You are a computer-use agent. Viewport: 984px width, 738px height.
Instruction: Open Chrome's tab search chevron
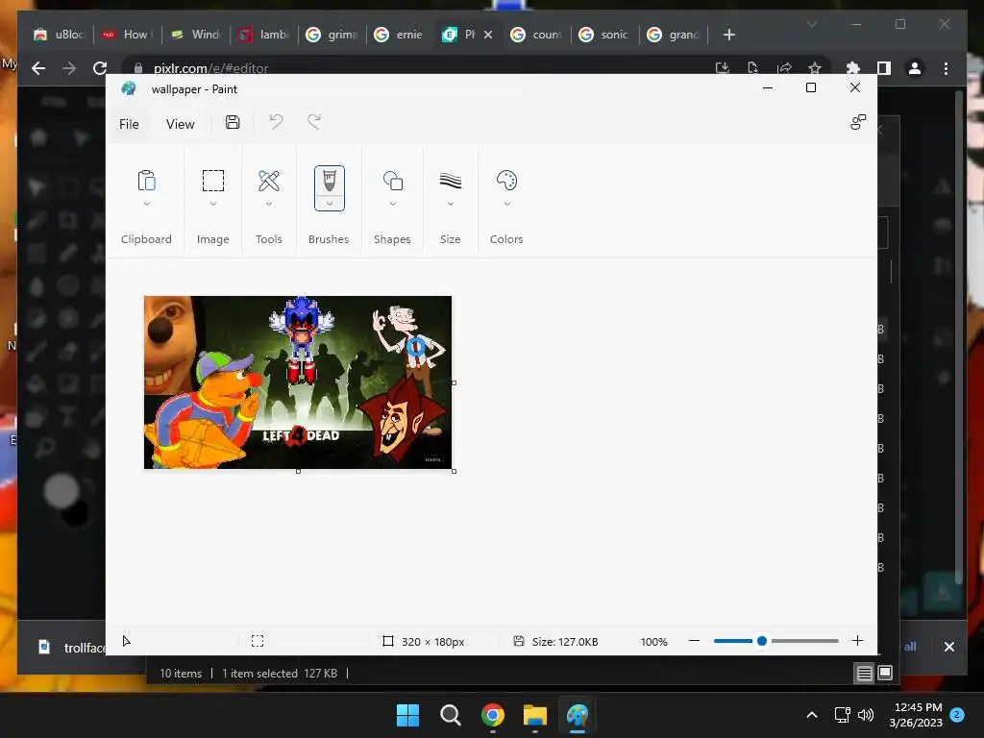811,24
